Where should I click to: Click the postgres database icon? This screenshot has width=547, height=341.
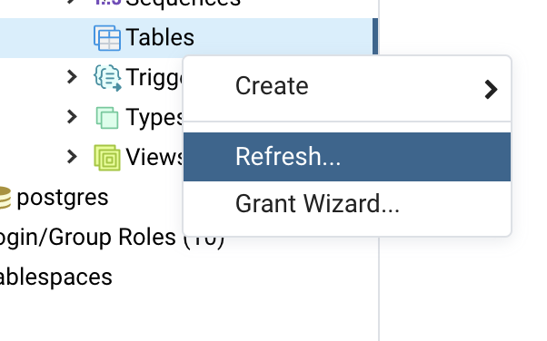pos(5,198)
